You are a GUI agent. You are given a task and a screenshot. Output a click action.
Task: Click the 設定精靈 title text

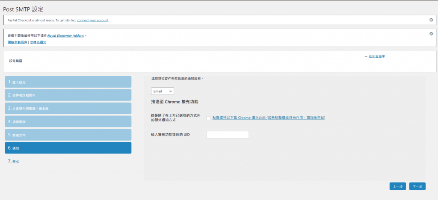click(16, 61)
